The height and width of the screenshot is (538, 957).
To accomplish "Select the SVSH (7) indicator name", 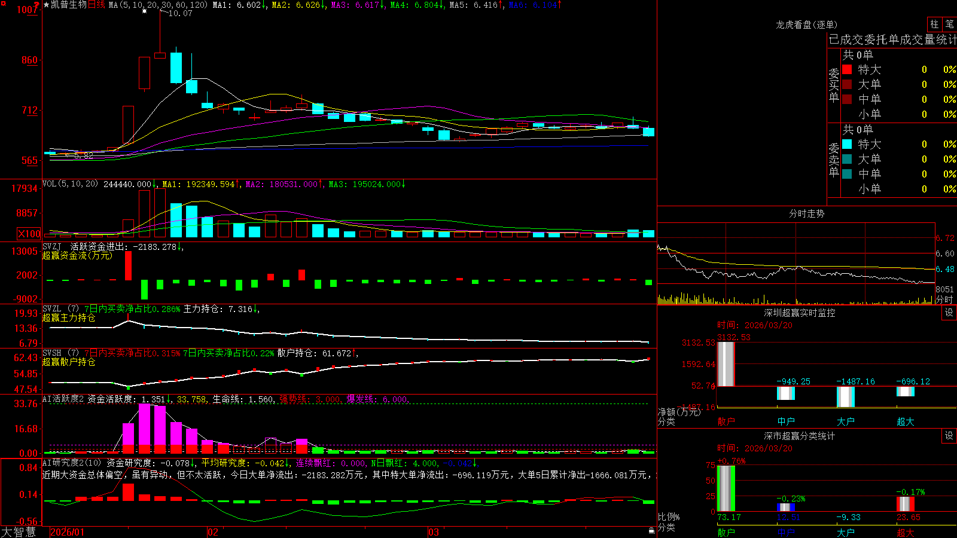I will point(60,353).
